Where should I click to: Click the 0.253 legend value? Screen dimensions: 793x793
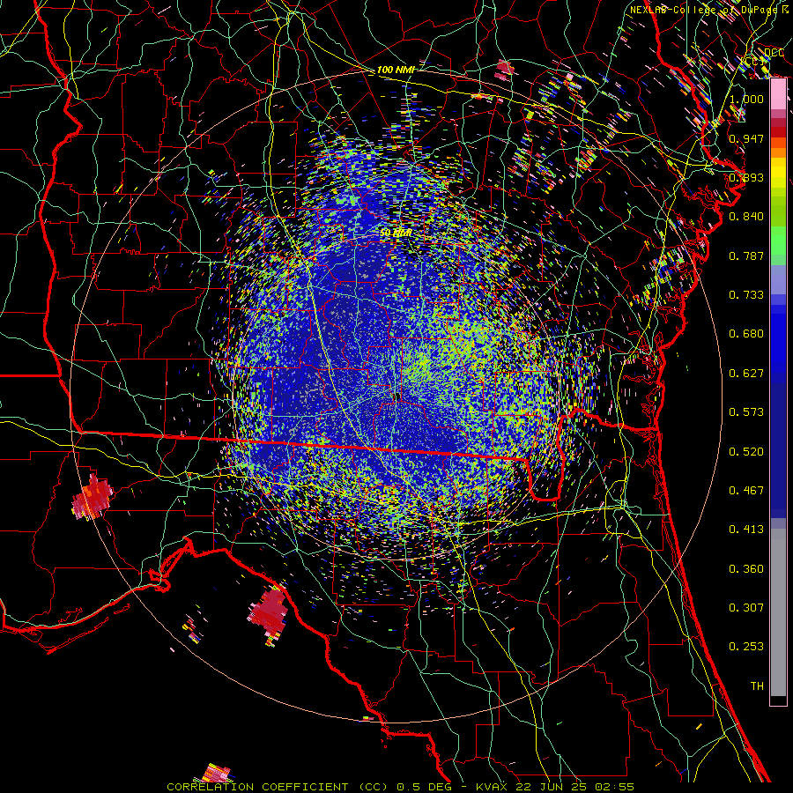coord(746,647)
